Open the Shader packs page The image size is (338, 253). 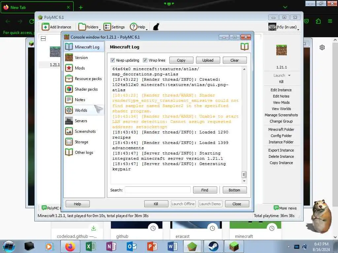tap(84, 89)
